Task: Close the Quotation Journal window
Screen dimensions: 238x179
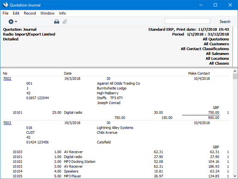Action: coord(230,5)
